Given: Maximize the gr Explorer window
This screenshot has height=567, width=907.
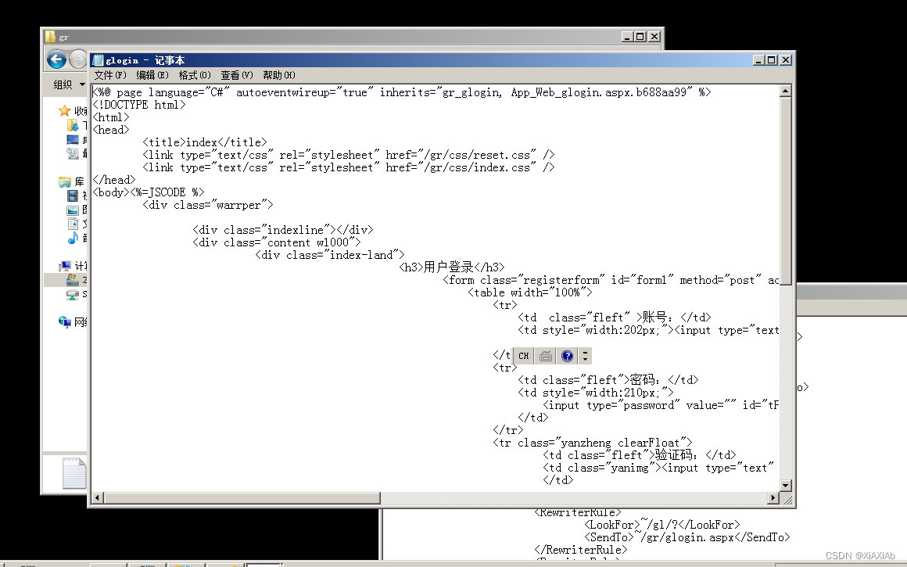Looking at the screenshot, I should (640, 37).
